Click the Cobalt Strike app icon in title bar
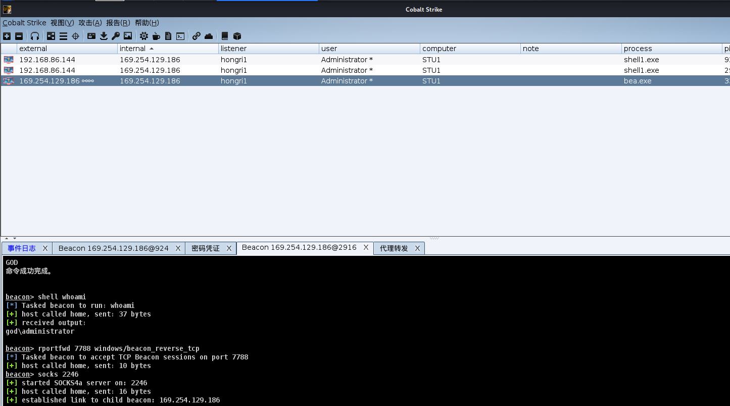730x406 pixels. 7,9
